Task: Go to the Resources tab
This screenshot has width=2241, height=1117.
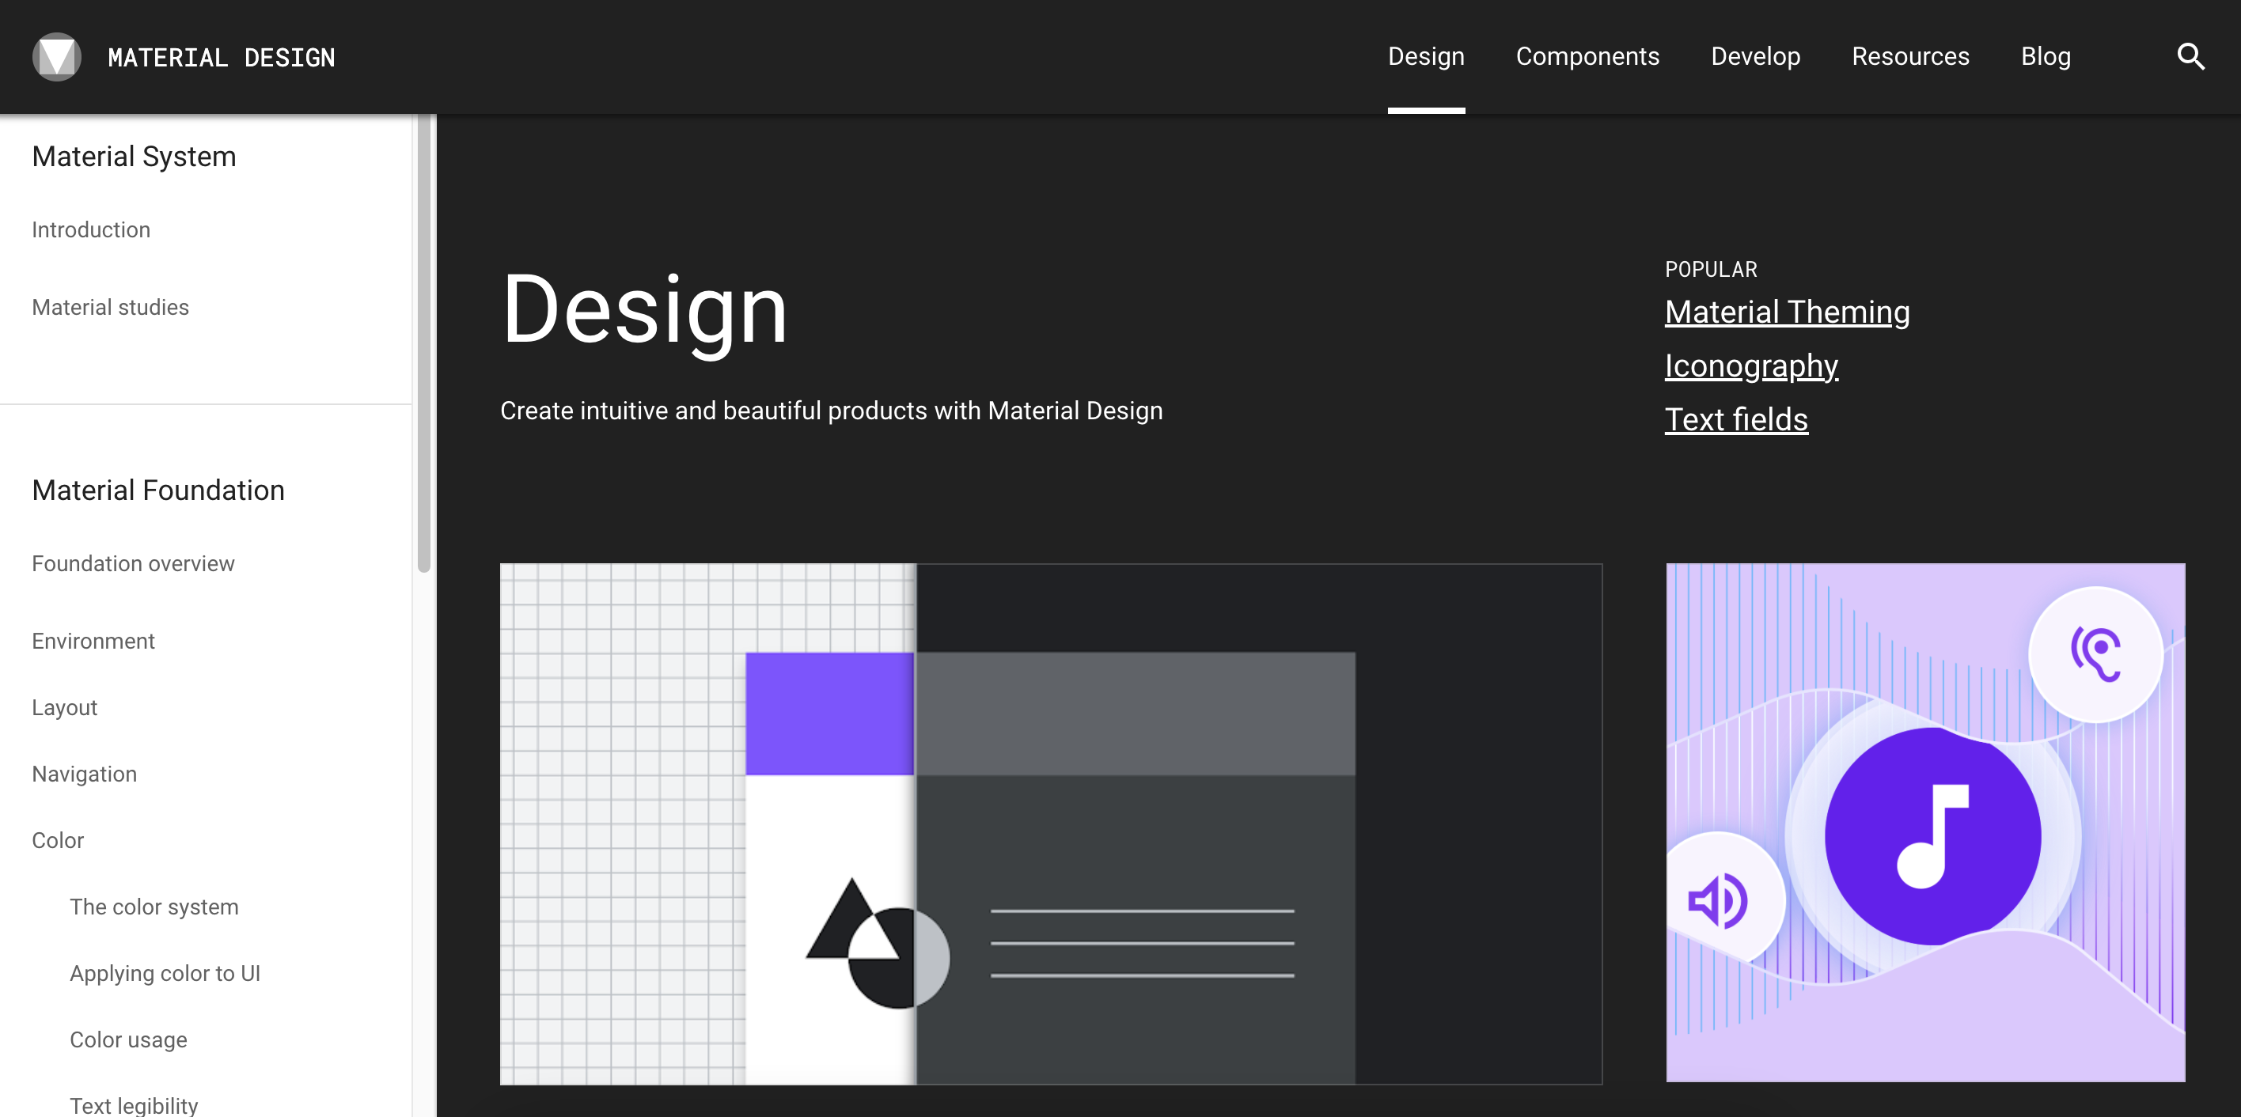Action: [x=1909, y=58]
